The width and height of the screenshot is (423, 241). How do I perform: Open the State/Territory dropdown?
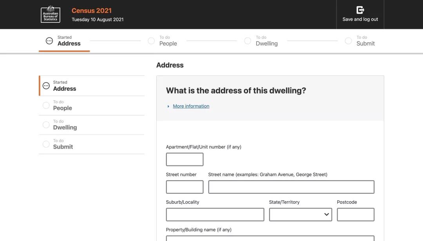pos(300,214)
